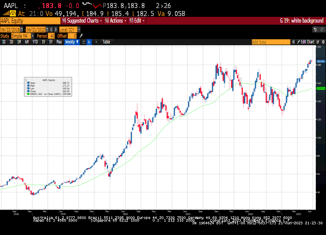Click the Edit Chart button

(x=306, y=42)
